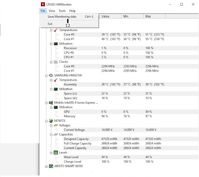Open the Help menu

[72, 11]
